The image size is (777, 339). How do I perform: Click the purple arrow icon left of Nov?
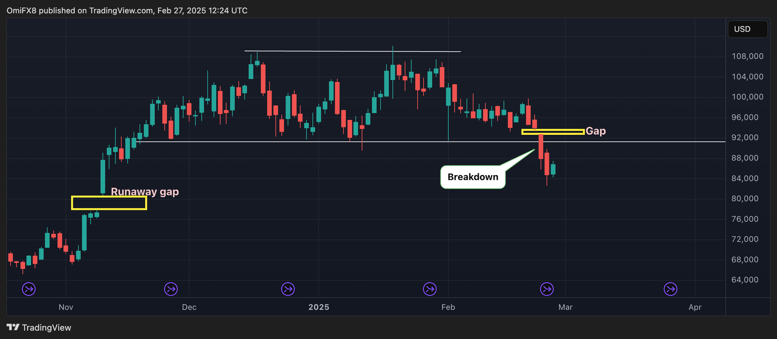pos(29,290)
